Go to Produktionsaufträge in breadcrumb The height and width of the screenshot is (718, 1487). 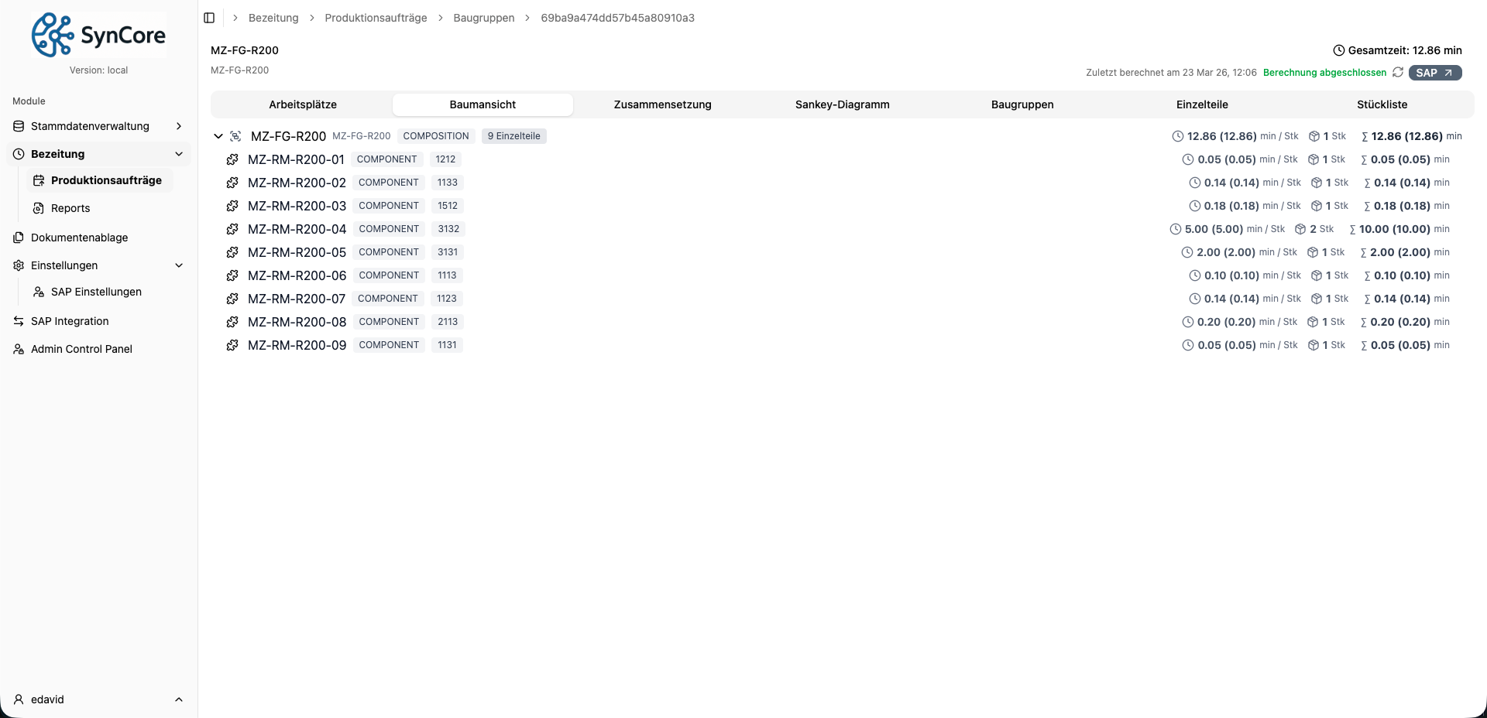tap(376, 18)
